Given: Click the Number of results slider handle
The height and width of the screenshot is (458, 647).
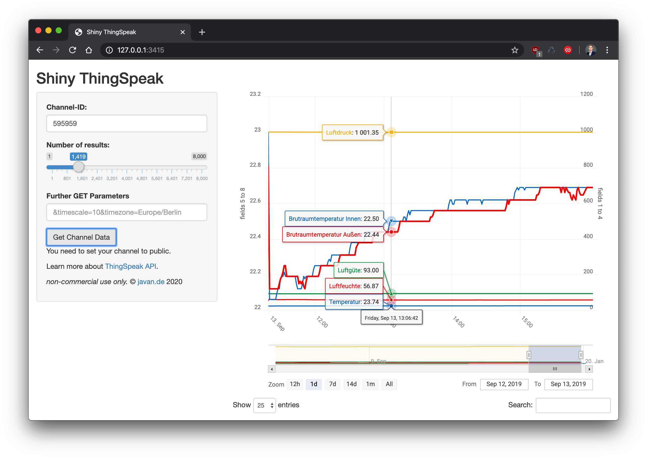Looking at the screenshot, I should (78, 167).
